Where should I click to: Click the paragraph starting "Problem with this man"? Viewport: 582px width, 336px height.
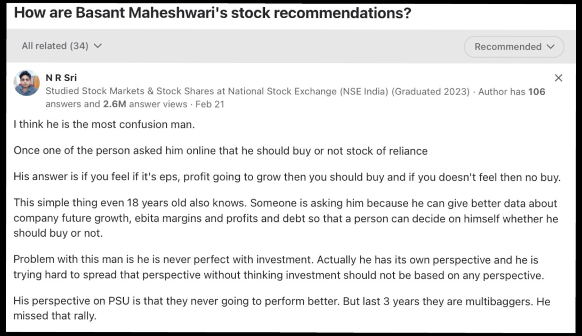(277, 268)
